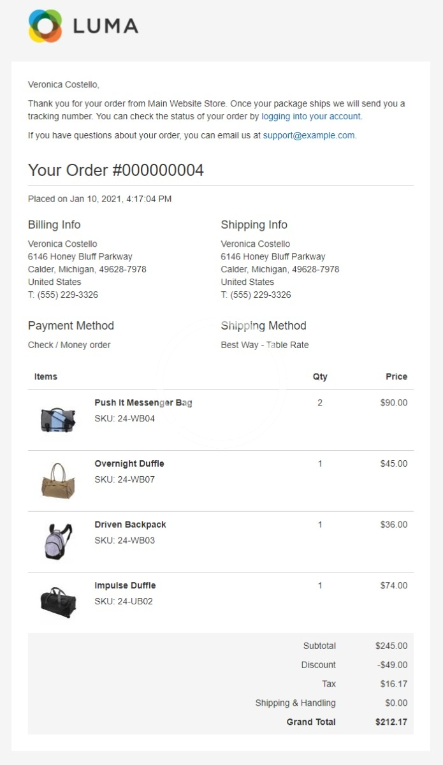
Task: Click the SKU 24-WB04 text
Action: pyautogui.click(x=124, y=419)
